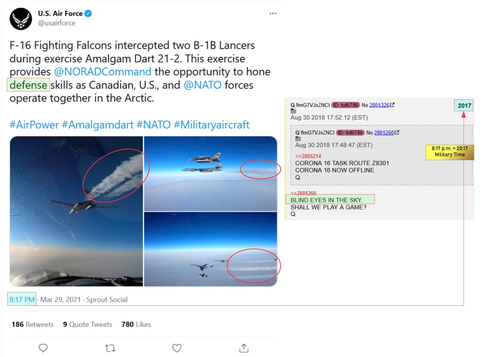Click the share upload icon

(244, 348)
